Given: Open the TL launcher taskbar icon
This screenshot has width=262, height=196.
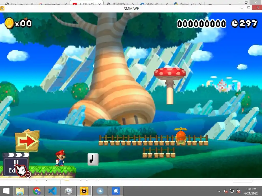Looking at the screenshot, I should point(100,191).
